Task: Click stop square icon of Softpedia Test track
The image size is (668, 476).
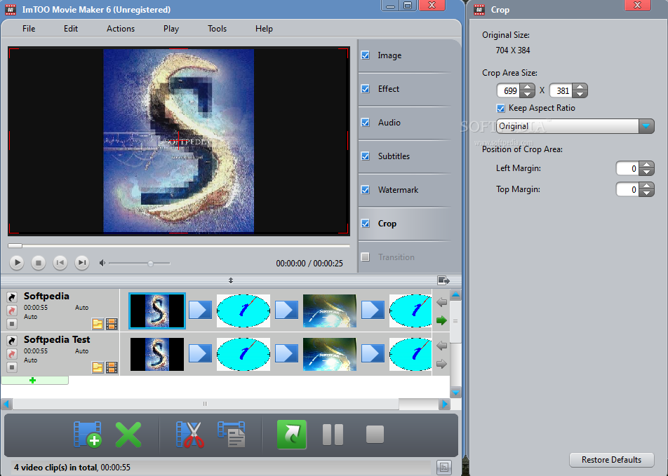Action: pos(12,367)
